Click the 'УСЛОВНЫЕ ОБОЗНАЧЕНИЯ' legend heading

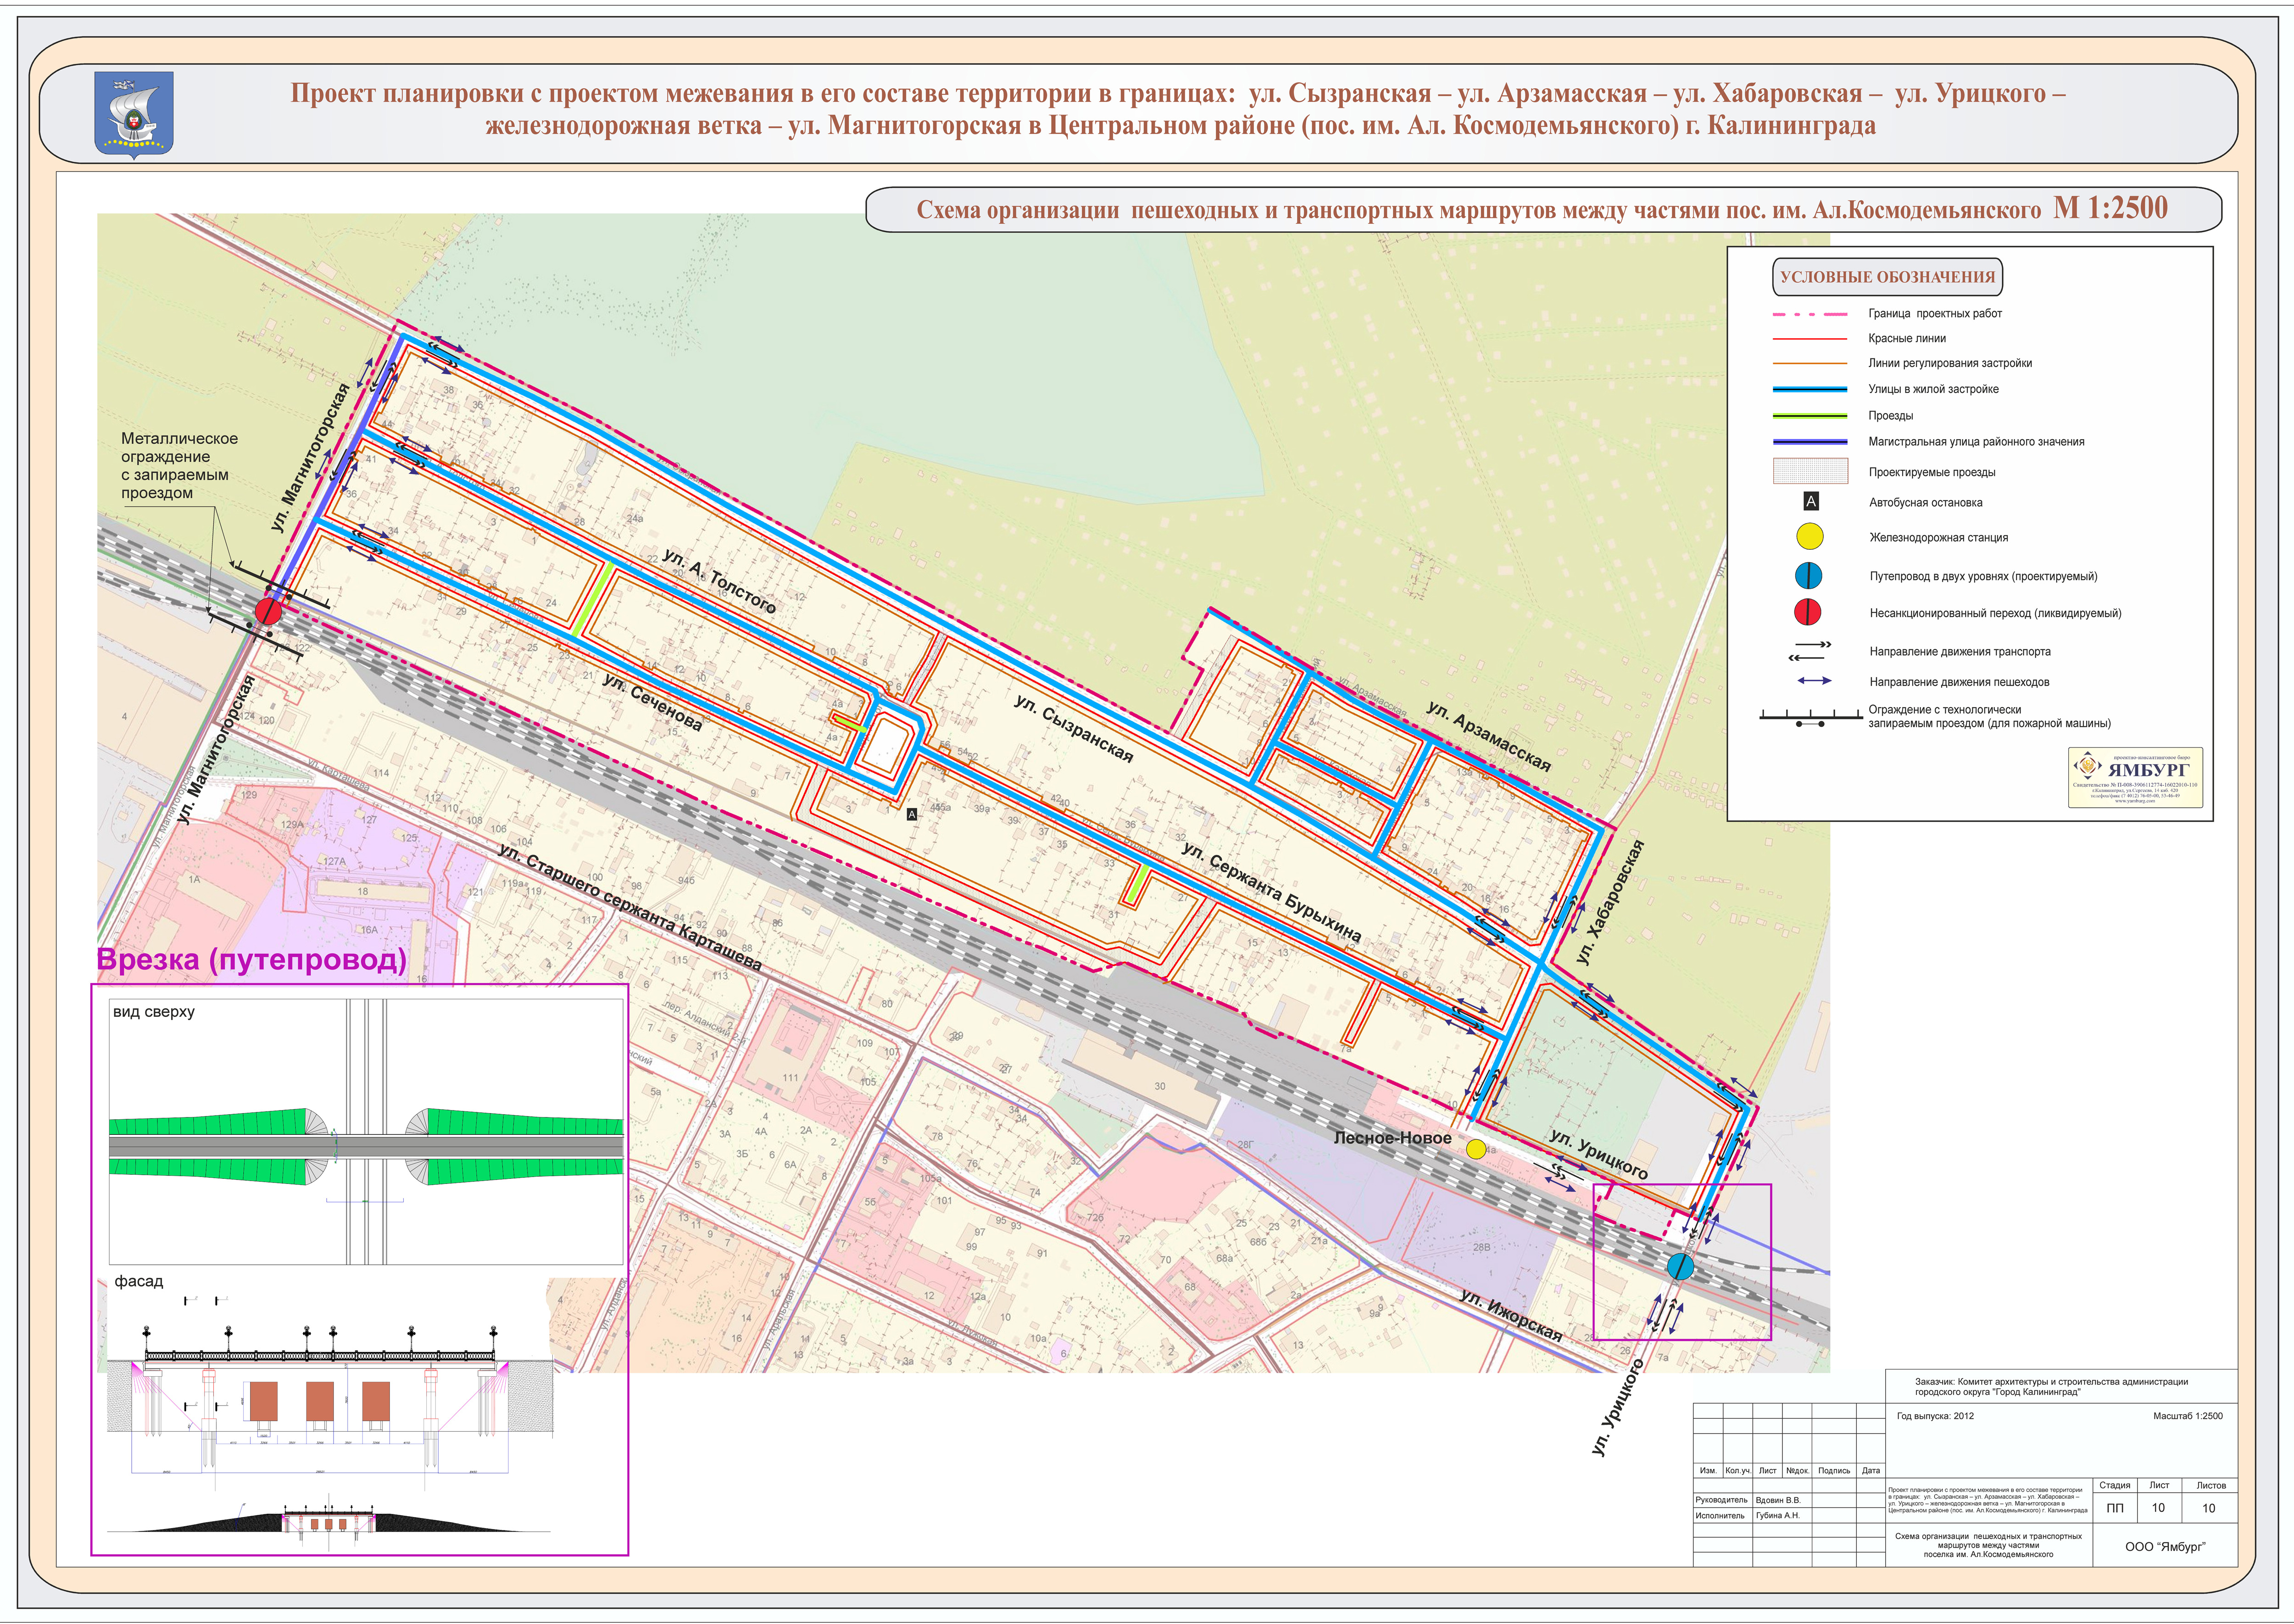coord(1887,277)
